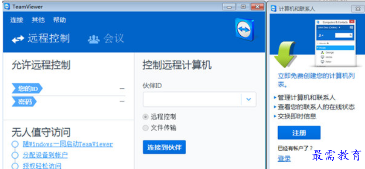The height and width of the screenshot is (169, 365).
Task: Click the Computers & Contacts preview thumbnail
Action: tap(335, 43)
